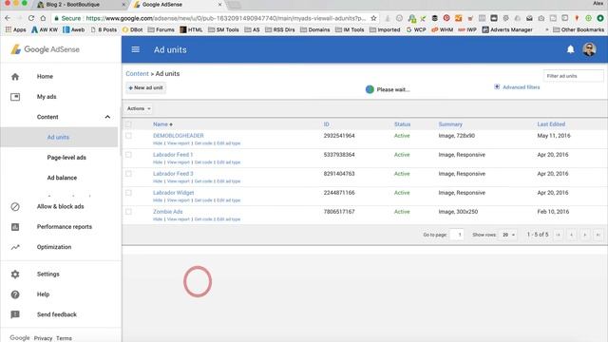Click the My ads icon in sidebar
The height and width of the screenshot is (342, 608).
click(x=15, y=97)
